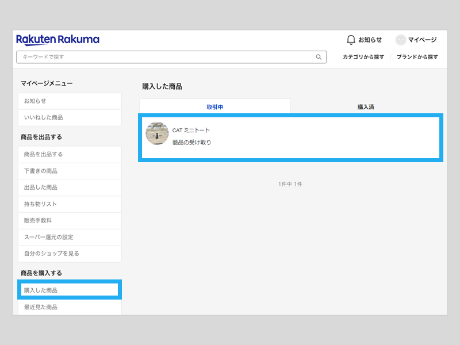The height and width of the screenshot is (345, 460).
Task: Click 商品を出品する in the sidebar
Action: click(70, 154)
